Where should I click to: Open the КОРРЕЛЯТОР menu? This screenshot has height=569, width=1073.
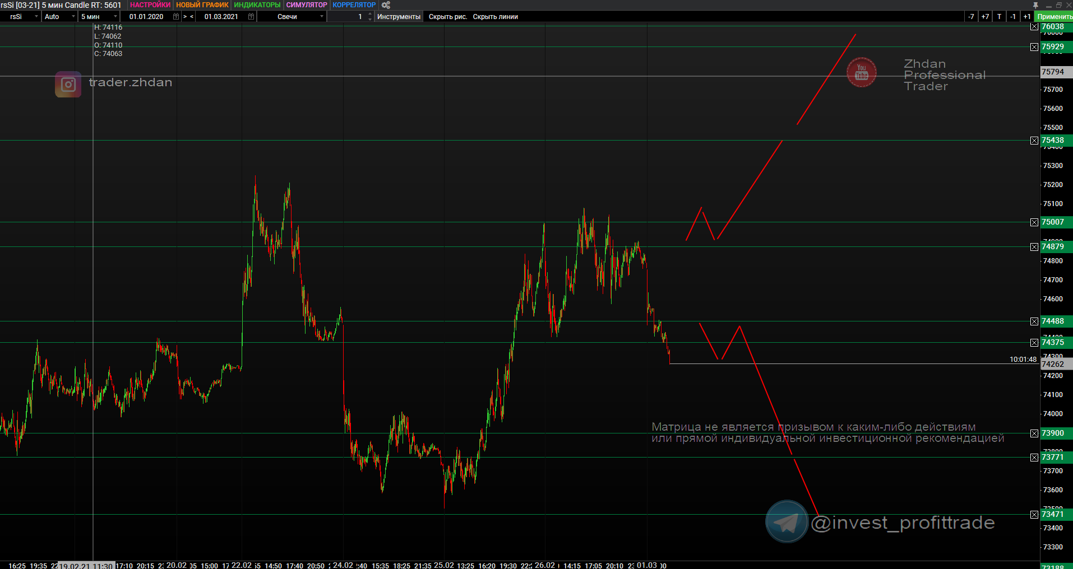354,5
